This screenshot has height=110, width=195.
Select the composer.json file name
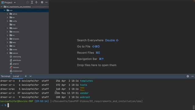pyautogui.click(x=17, y=71)
